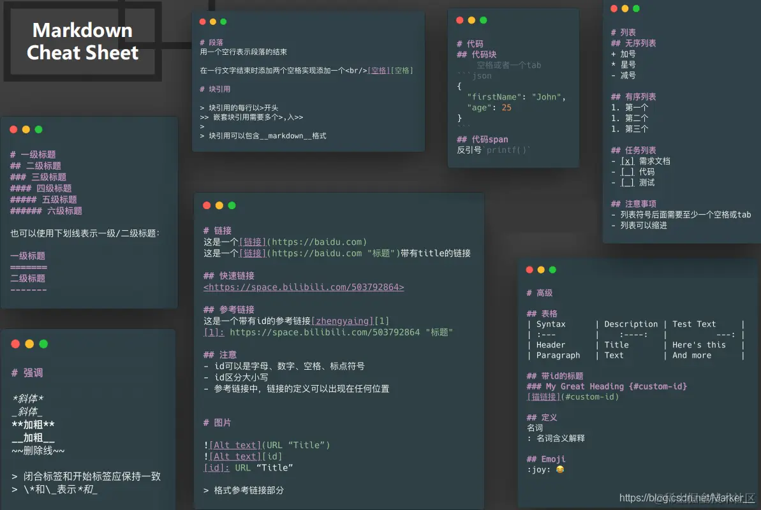Click the red dot in the 强调 window
761x510 pixels.
click(x=15, y=344)
